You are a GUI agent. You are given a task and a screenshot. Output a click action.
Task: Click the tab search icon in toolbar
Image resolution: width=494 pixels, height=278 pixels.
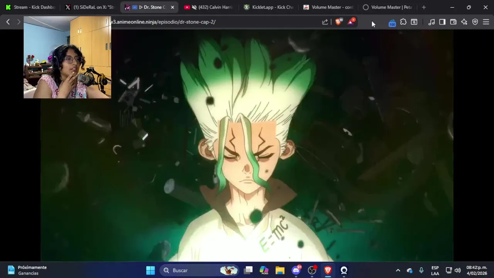pyautogui.click(x=414, y=22)
